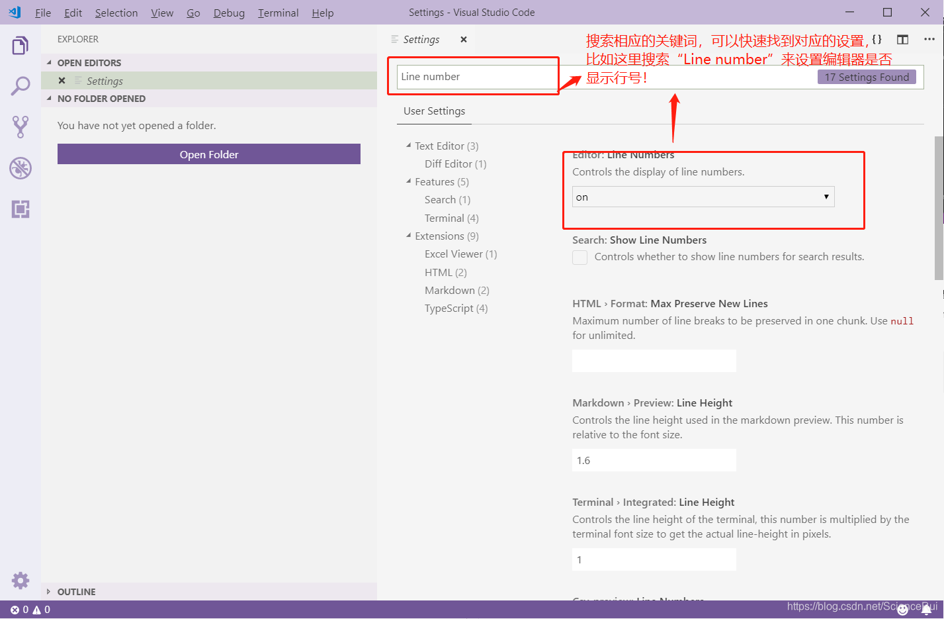The width and height of the screenshot is (944, 619).
Task: Open the Search view in activity bar
Action: click(21, 86)
